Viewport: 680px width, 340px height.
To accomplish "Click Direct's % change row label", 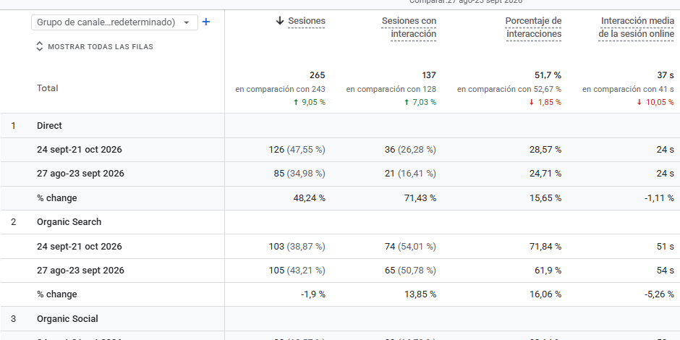I will pos(57,198).
